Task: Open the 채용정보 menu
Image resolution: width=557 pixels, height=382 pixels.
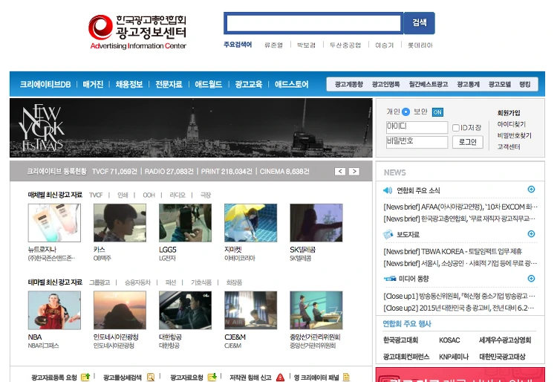Action: 129,85
